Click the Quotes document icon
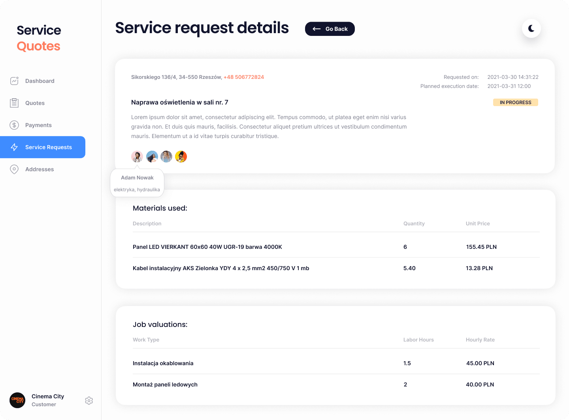 [15, 103]
